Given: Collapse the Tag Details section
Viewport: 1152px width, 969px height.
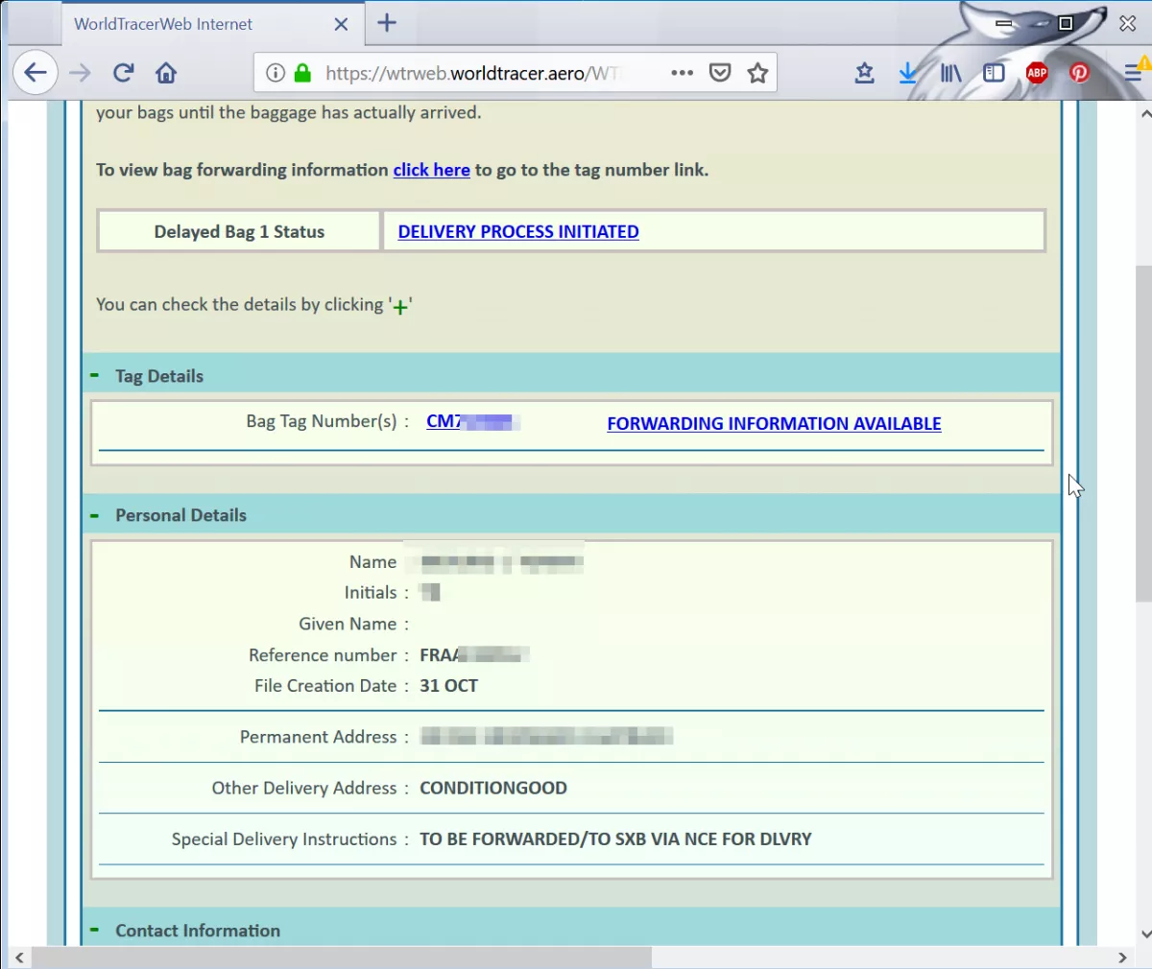Looking at the screenshot, I should (x=95, y=375).
